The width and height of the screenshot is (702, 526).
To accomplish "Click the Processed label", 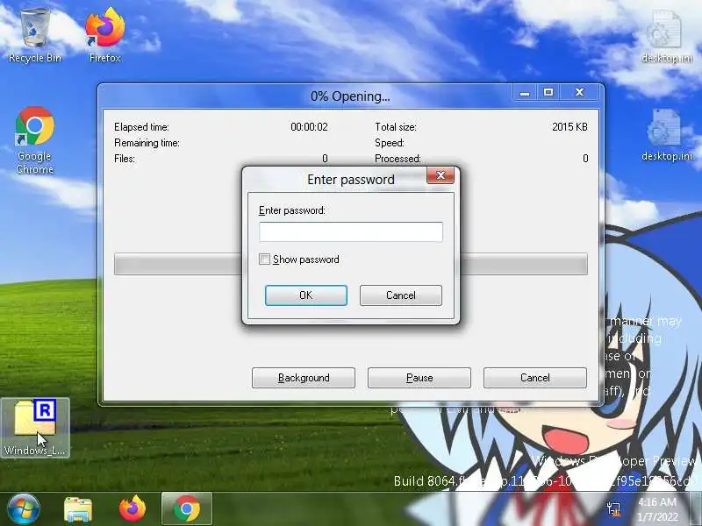I will click(x=398, y=159).
